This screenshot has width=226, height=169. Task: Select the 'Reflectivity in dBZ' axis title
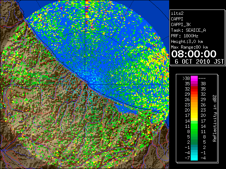[215, 118]
